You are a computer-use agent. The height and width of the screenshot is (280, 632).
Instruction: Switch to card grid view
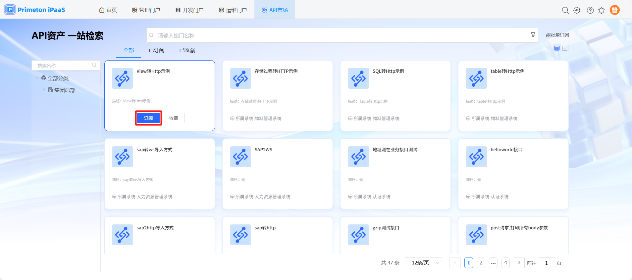[x=557, y=48]
